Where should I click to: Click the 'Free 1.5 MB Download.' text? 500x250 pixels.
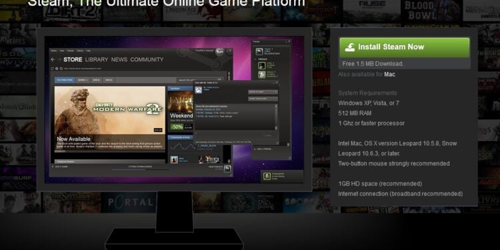[373, 64]
